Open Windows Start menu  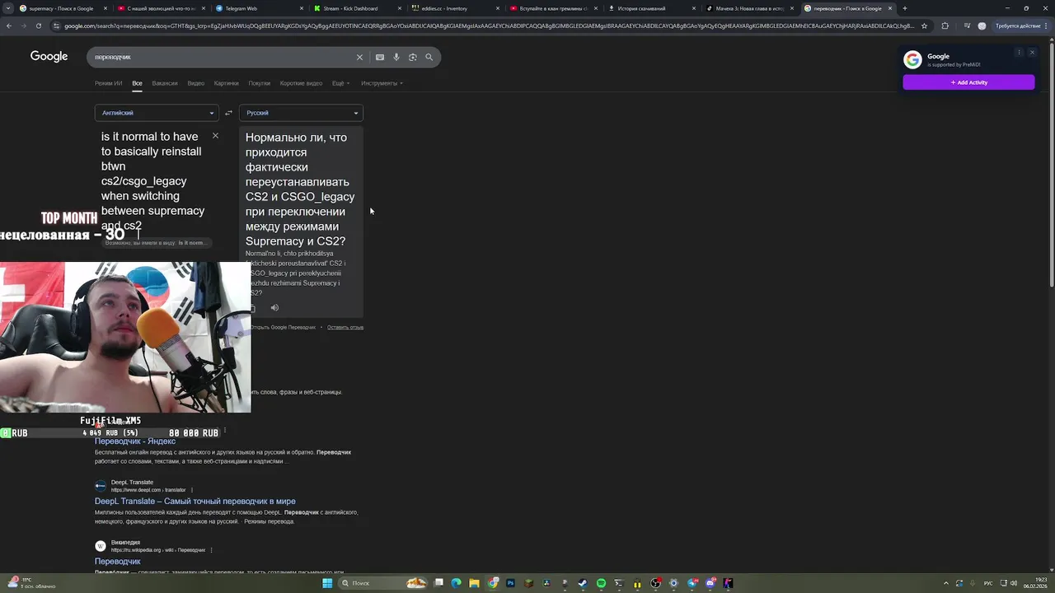pyautogui.click(x=327, y=583)
